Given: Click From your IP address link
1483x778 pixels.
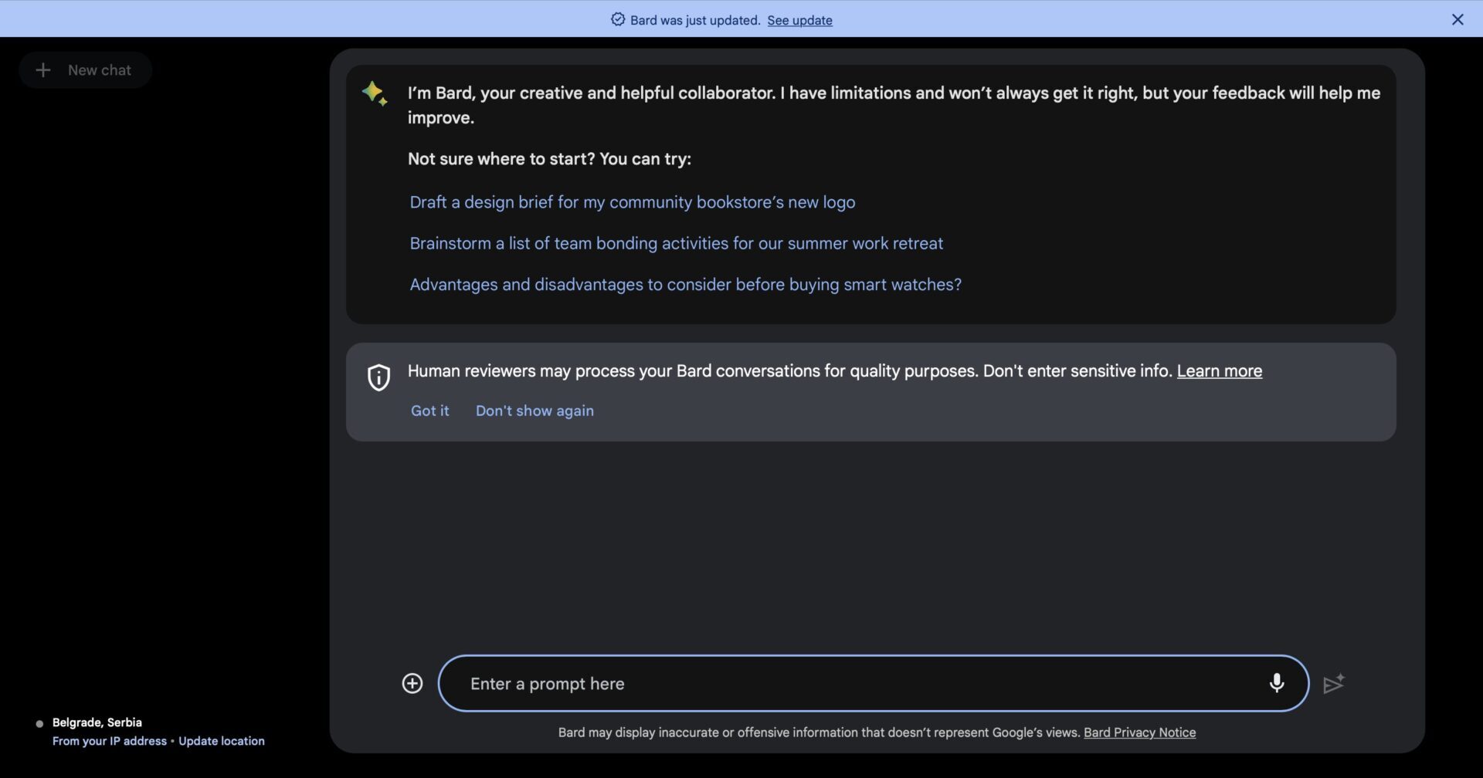Looking at the screenshot, I should pyautogui.click(x=110, y=742).
